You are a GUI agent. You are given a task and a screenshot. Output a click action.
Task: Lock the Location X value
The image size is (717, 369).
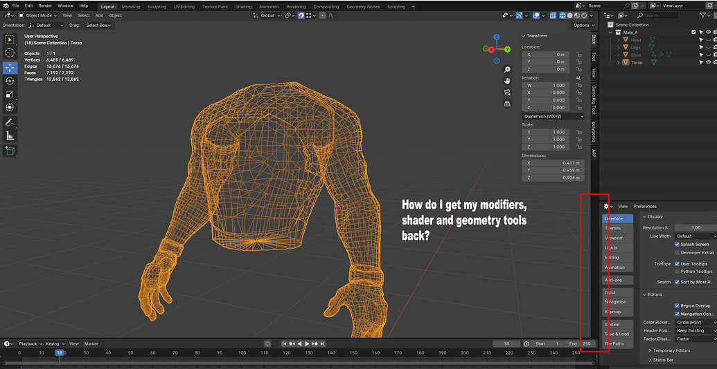click(x=578, y=55)
